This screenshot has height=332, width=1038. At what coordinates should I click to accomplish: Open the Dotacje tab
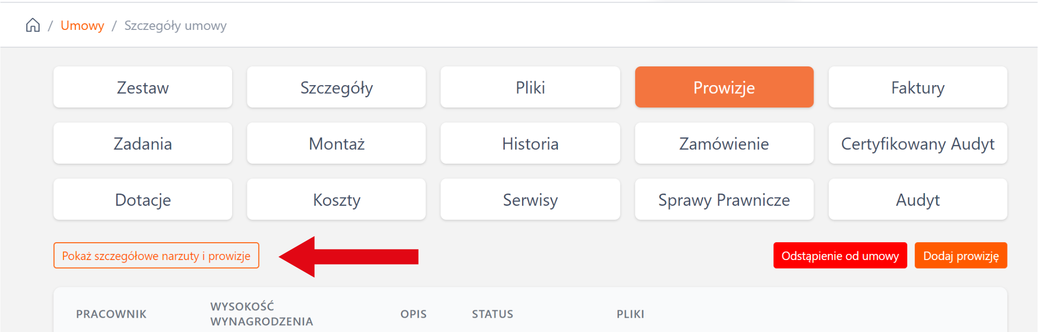coord(143,200)
